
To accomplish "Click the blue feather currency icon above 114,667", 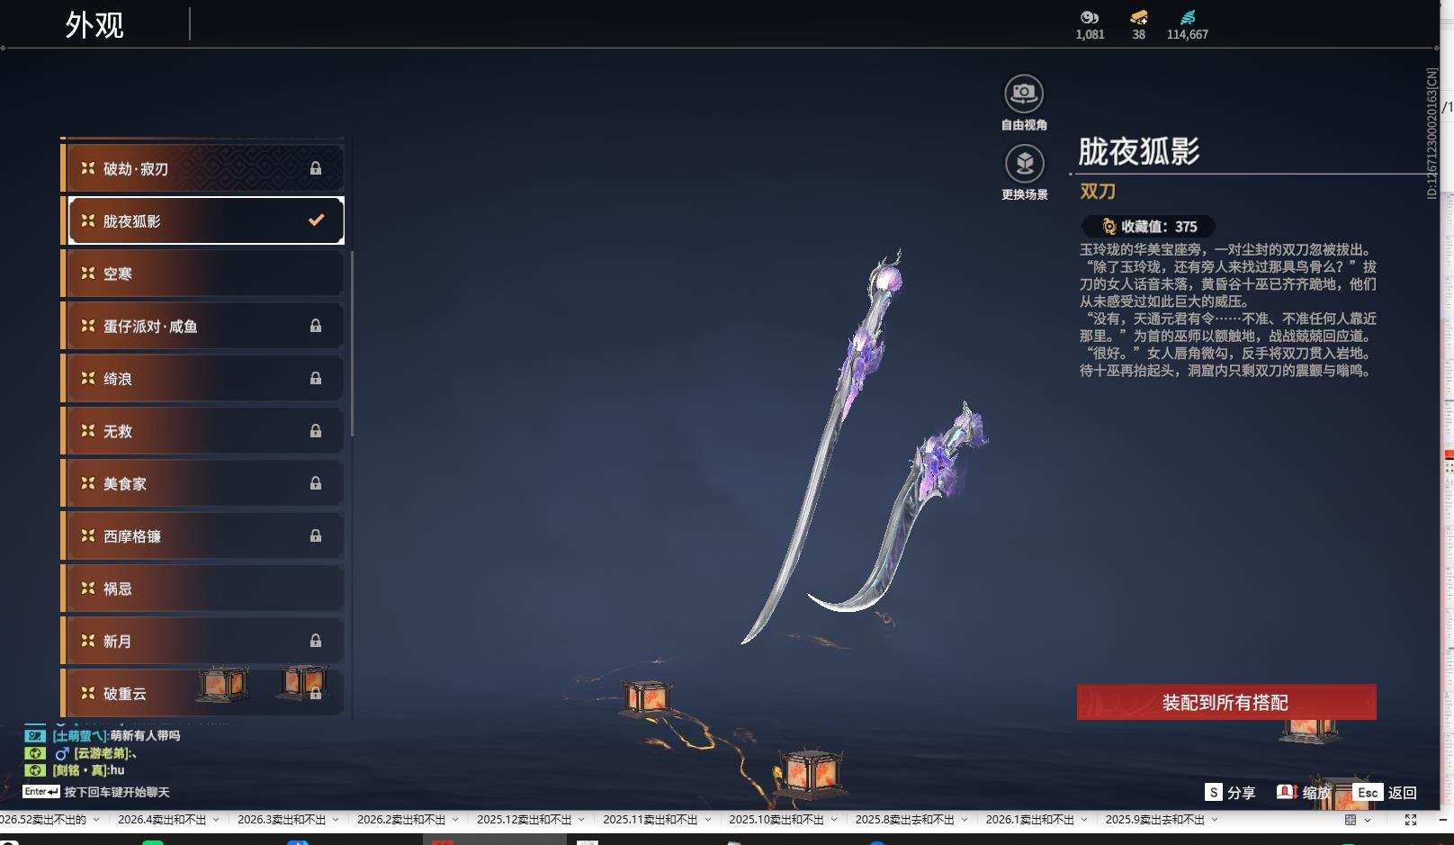I will (1188, 17).
